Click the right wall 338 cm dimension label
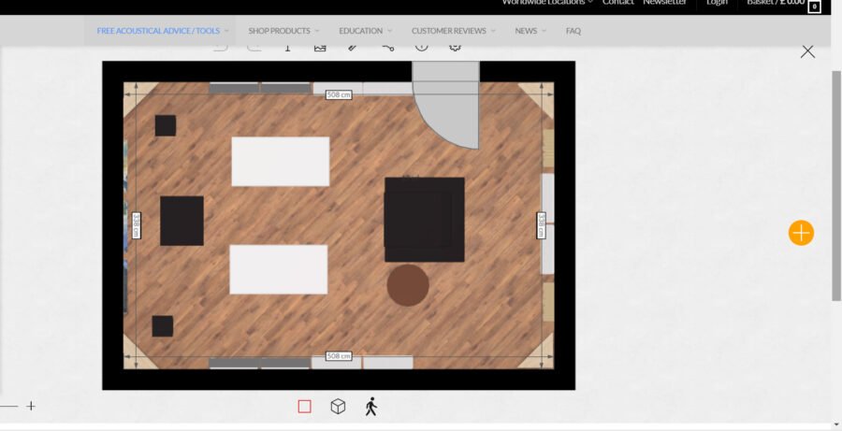842x431 pixels. click(542, 225)
